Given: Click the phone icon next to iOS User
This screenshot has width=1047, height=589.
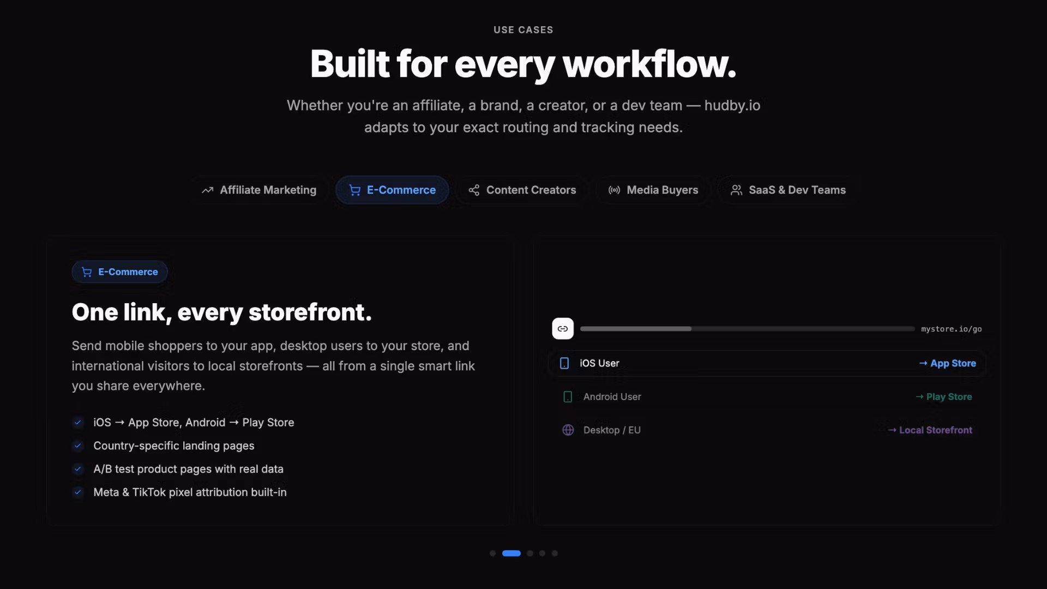Looking at the screenshot, I should (x=564, y=363).
